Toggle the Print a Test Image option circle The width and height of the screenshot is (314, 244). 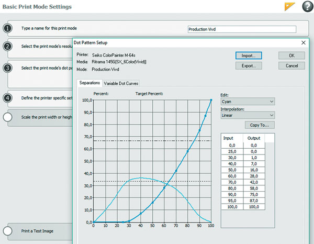click(8, 231)
